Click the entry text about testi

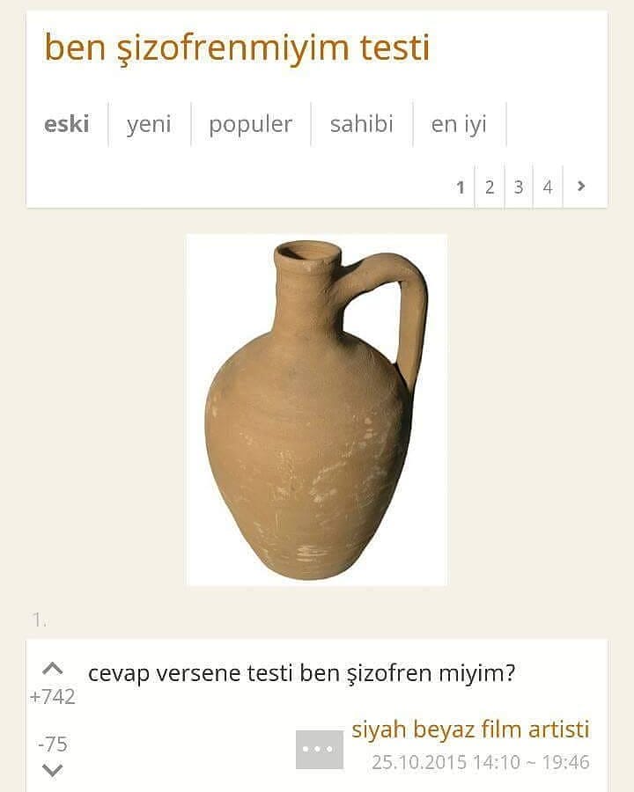click(x=301, y=673)
